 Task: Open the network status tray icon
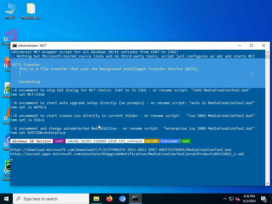[x=231, y=199]
